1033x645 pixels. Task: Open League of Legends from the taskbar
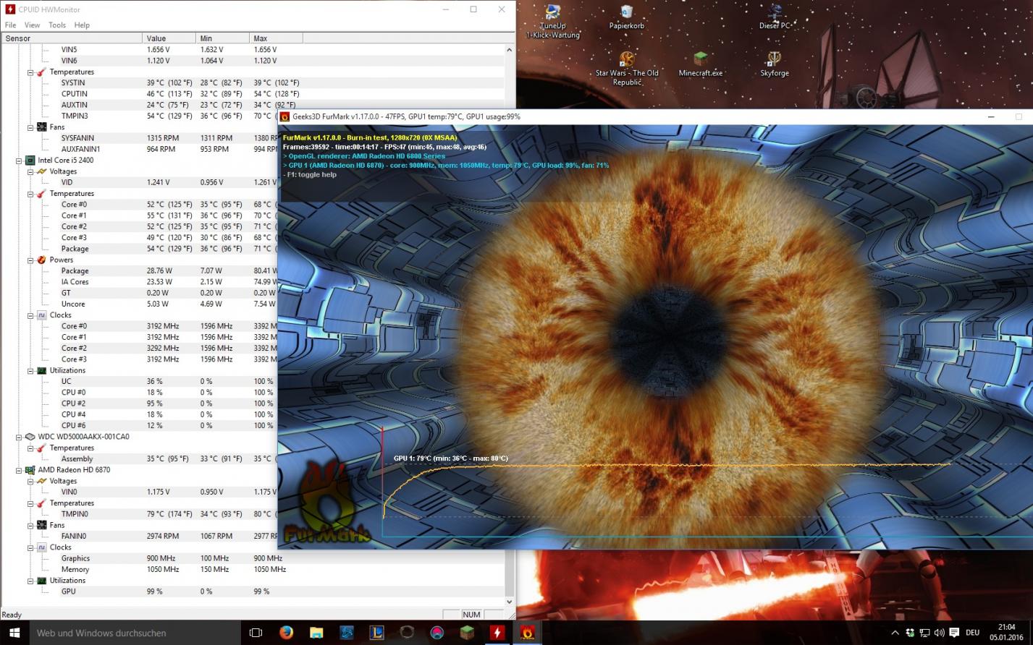pyautogui.click(x=376, y=633)
